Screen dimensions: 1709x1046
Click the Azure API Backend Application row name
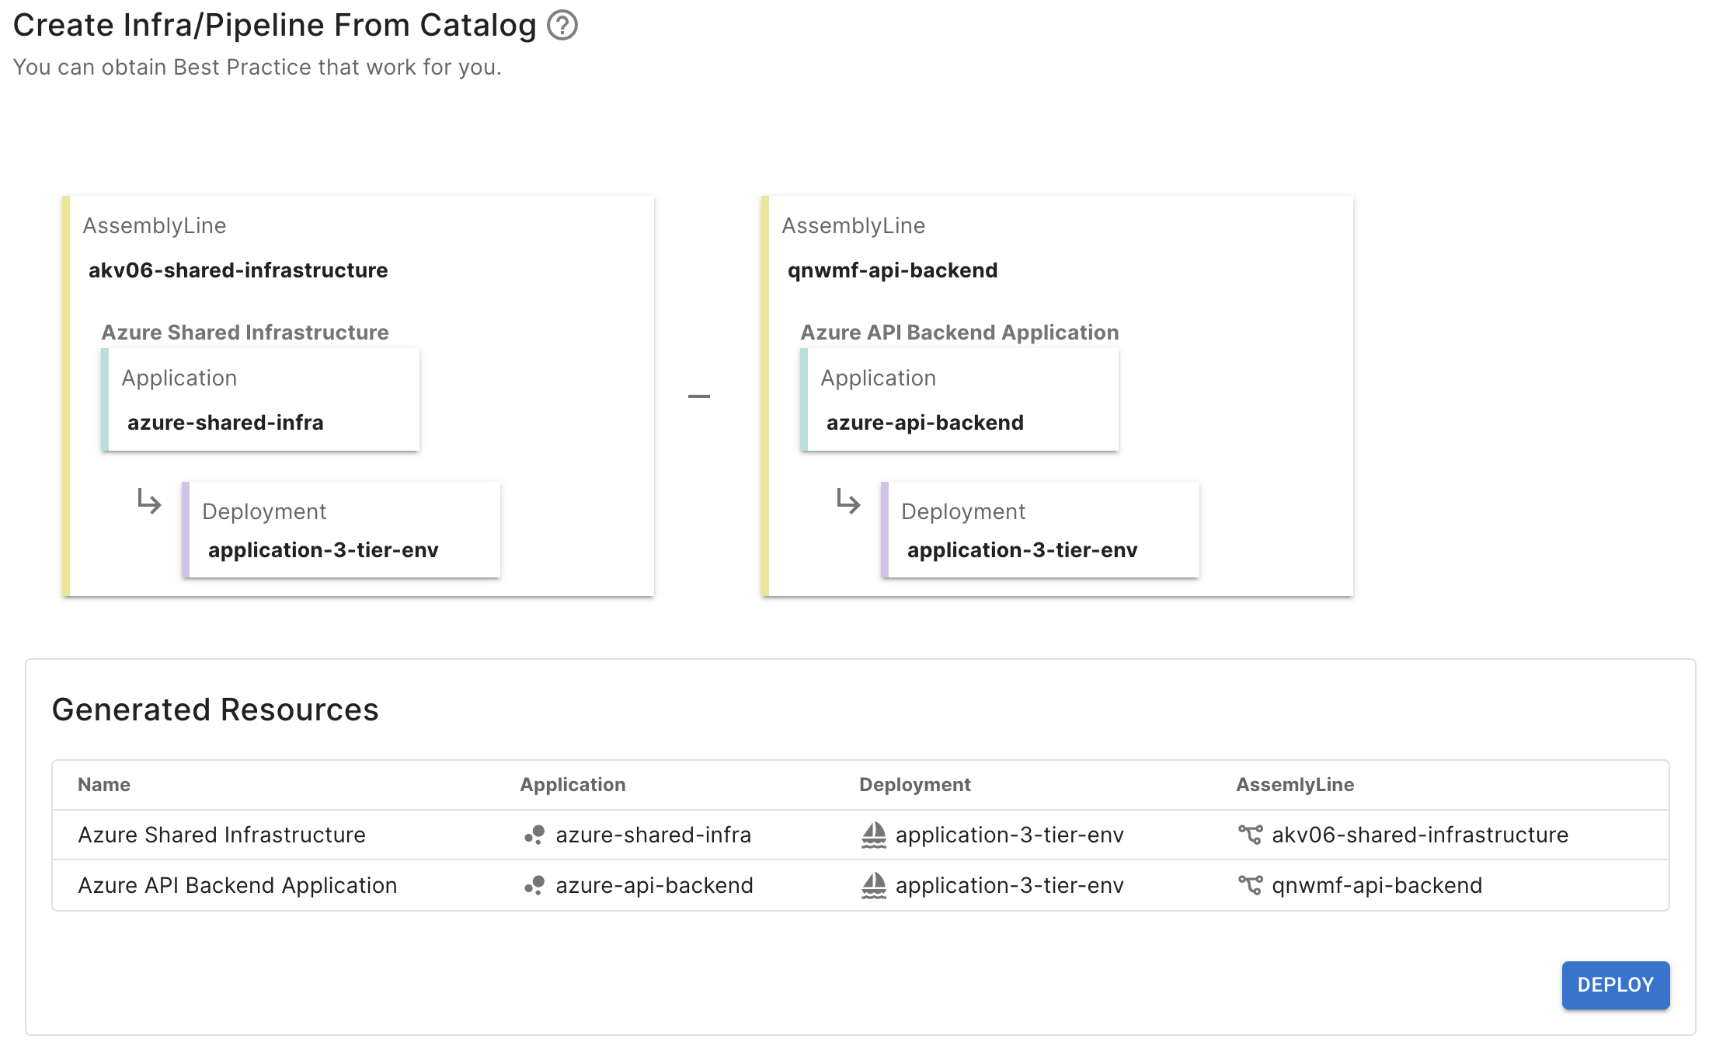pos(237,886)
